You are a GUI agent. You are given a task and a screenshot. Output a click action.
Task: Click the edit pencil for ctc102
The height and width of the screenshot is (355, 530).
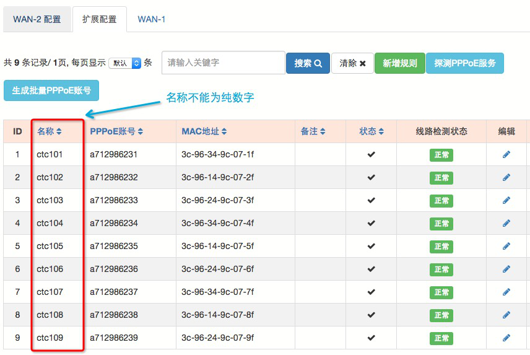(506, 177)
